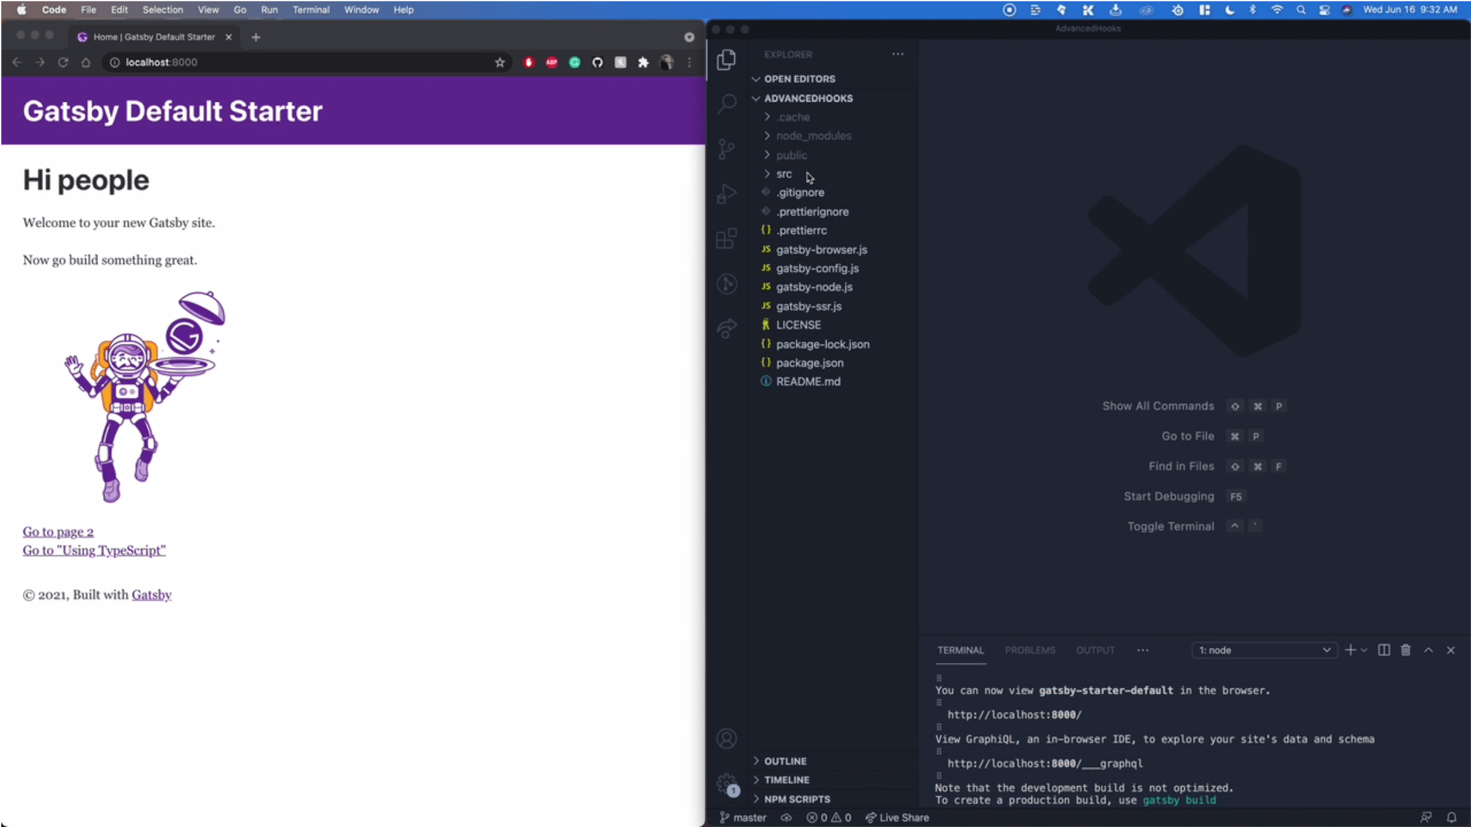The width and height of the screenshot is (1471, 827).
Task: Click the Manage gear icon
Action: pyautogui.click(x=727, y=784)
